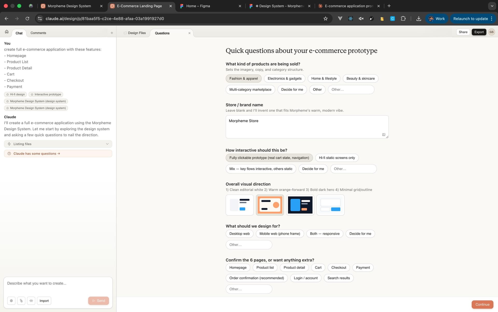Image resolution: width=498 pixels, height=312 pixels.
Task: Choose Hi-fi static screens only interactivity
Action: pyautogui.click(x=337, y=158)
